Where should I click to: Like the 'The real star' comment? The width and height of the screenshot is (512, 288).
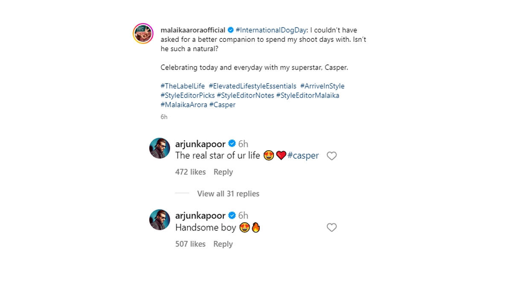pyautogui.click(x=332, y=156)
